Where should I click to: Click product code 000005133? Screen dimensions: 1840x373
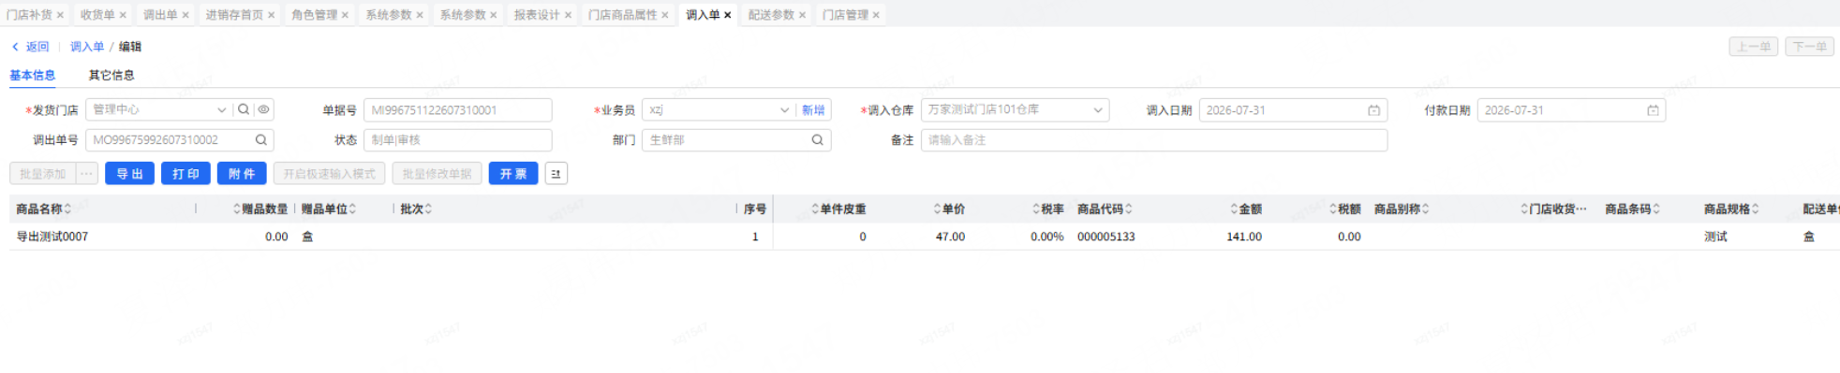pos(1105,237)
